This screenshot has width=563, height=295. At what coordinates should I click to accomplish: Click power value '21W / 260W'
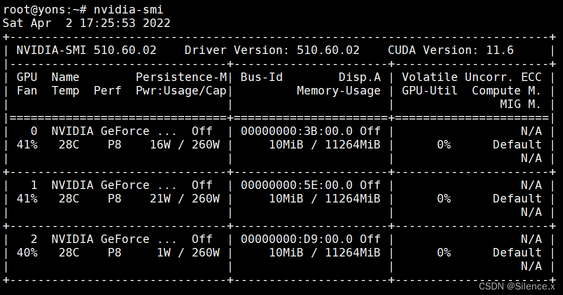(185, 198)
